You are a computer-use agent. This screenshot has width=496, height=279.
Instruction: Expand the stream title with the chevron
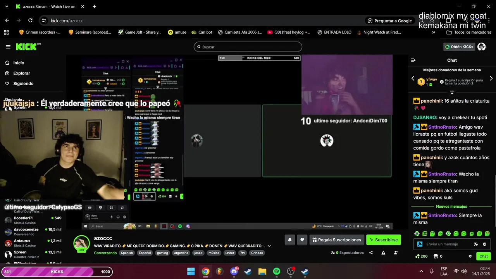point(269,246)
